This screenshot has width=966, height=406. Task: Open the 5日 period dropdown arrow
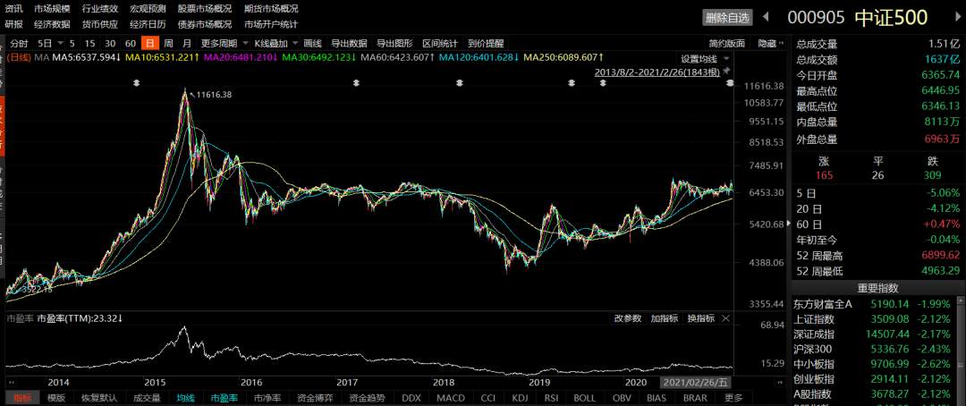pyautogui.click(x=60, y=44)
